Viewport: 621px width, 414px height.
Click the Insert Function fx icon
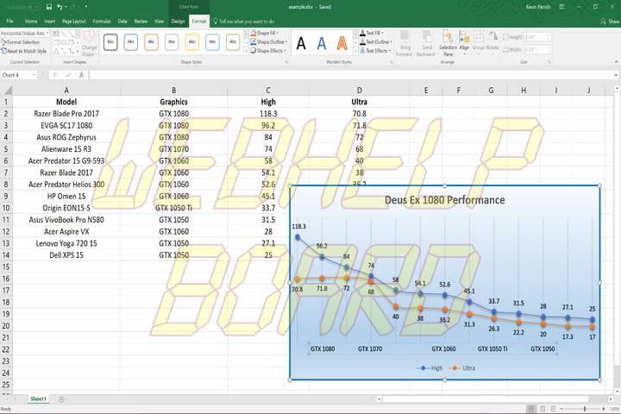(81, 75)
